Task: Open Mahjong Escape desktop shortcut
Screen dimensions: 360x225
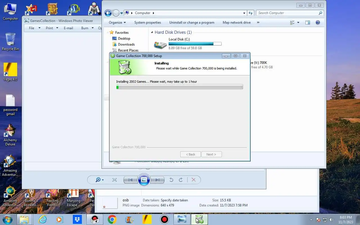Action: (74, 197)
